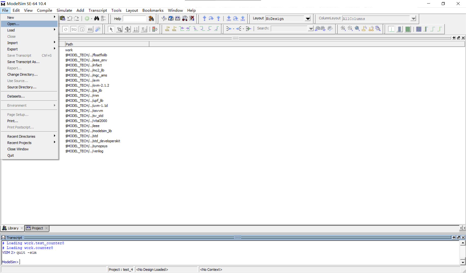Viewport: 466px width, 273px height.
Task: Undock the Transcript pane
Action: pos(458,237)
